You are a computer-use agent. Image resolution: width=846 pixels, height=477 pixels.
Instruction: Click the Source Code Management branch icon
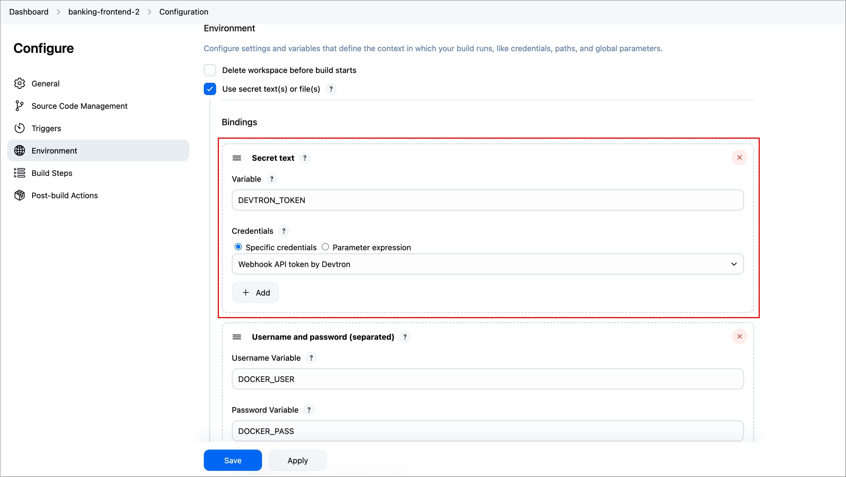pyautogui.click(x=19, y=106)
